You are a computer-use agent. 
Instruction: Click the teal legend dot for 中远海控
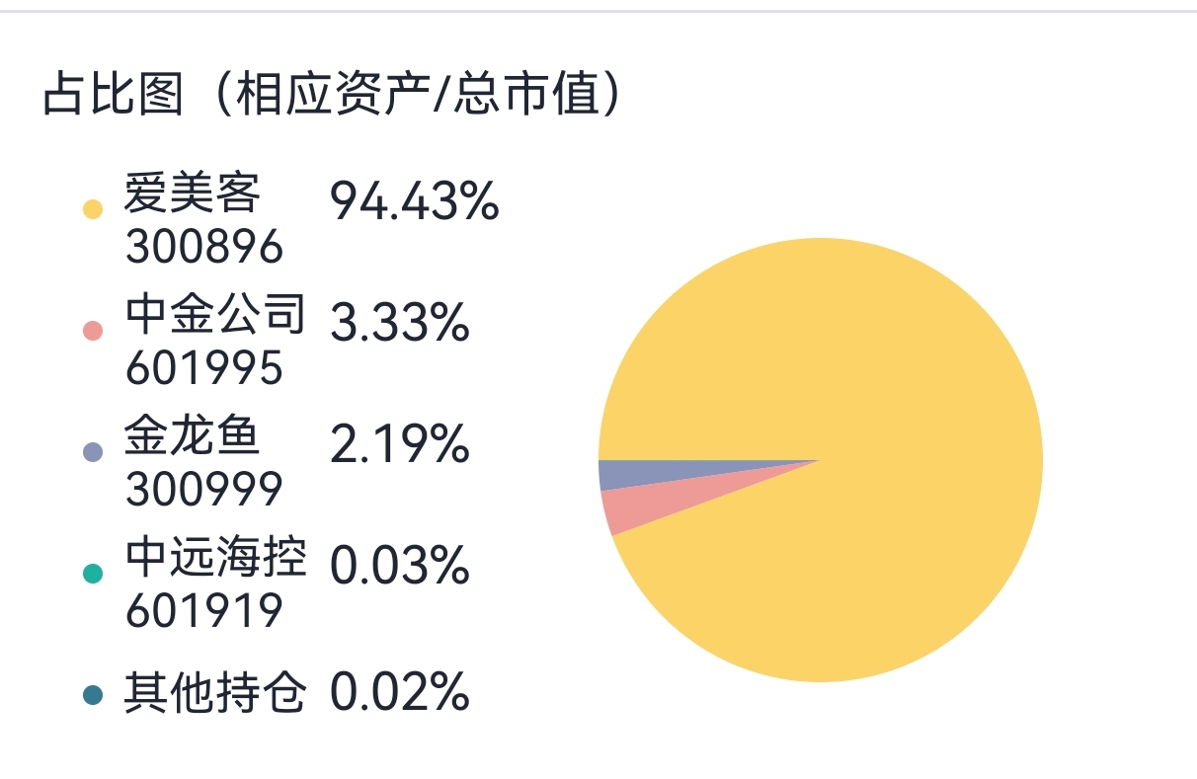93,574
